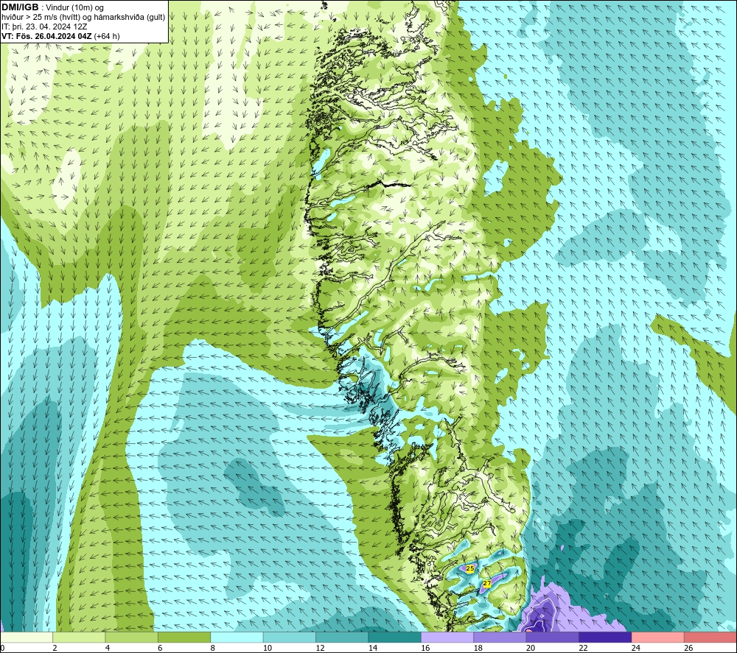The width and height of the screenshot is (737, 653).
Task: Click the 'Vindur (10m) og' heading text
Action: [x=74, y=8]
